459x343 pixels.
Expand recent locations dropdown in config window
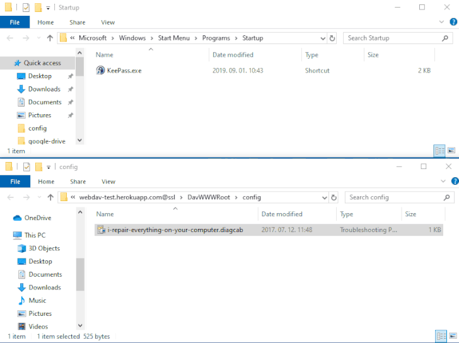click(x=39, y=197)
